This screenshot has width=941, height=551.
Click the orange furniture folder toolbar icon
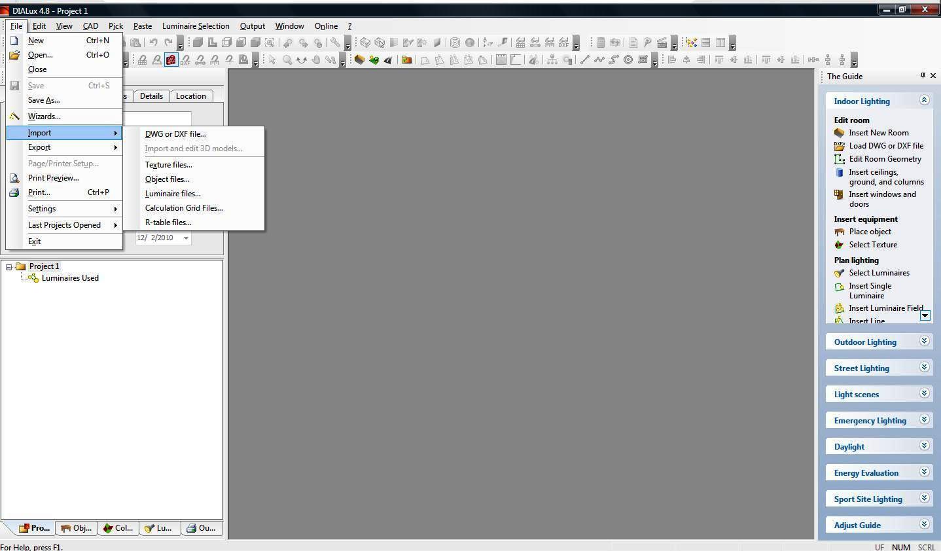pyautogui.click(x=406, y=60)
